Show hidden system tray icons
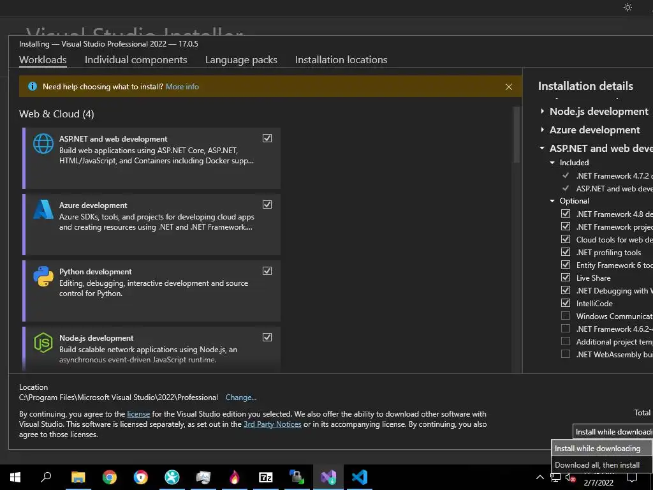The height and width of the screenshot is (490, 653). point(539,477)
